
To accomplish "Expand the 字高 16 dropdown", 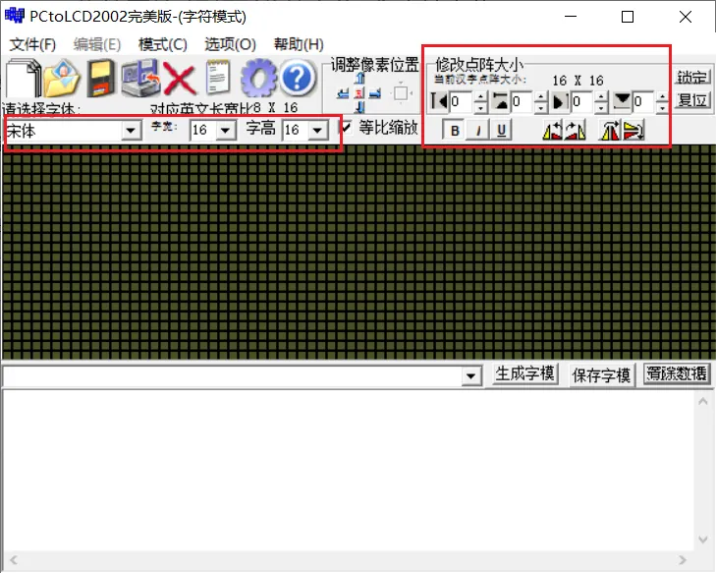I will (317, 131).
